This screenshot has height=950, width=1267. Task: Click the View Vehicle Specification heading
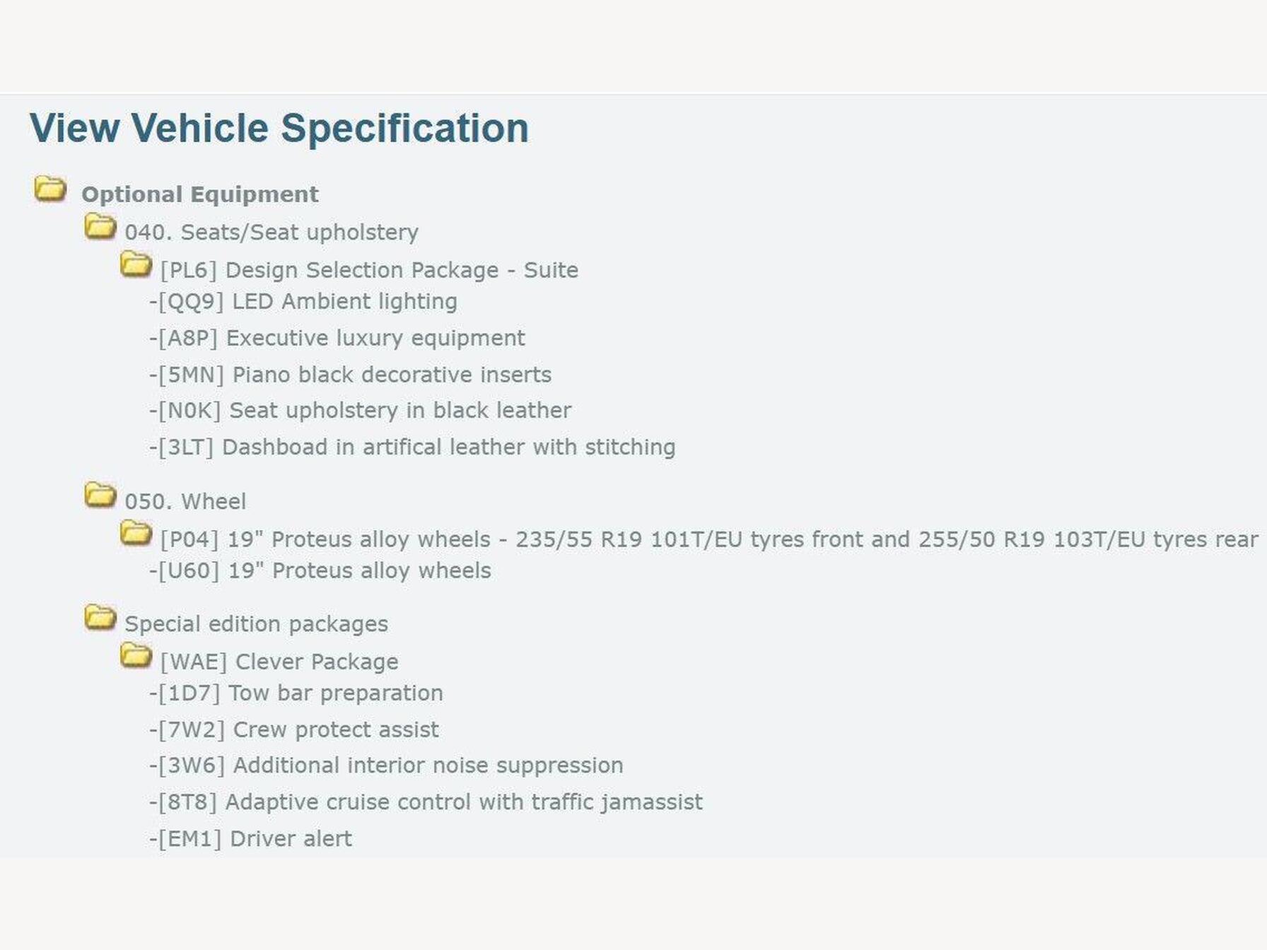(279, 128)
